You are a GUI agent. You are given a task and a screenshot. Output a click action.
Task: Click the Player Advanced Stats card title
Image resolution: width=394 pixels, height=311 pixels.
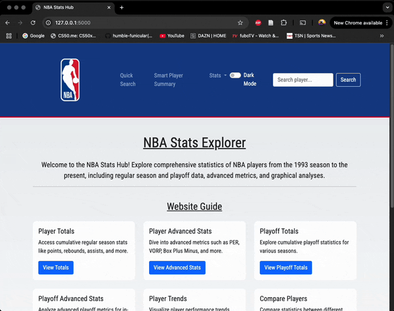(x=180, y=231)
